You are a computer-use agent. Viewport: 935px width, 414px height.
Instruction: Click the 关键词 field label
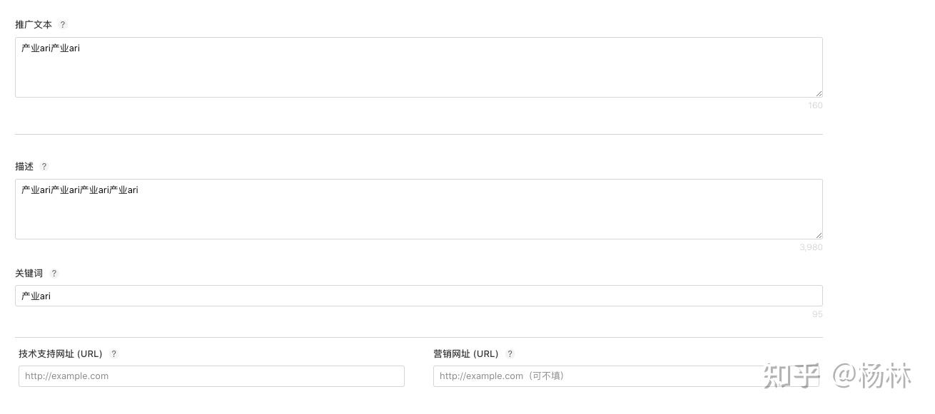coord(29,273)
